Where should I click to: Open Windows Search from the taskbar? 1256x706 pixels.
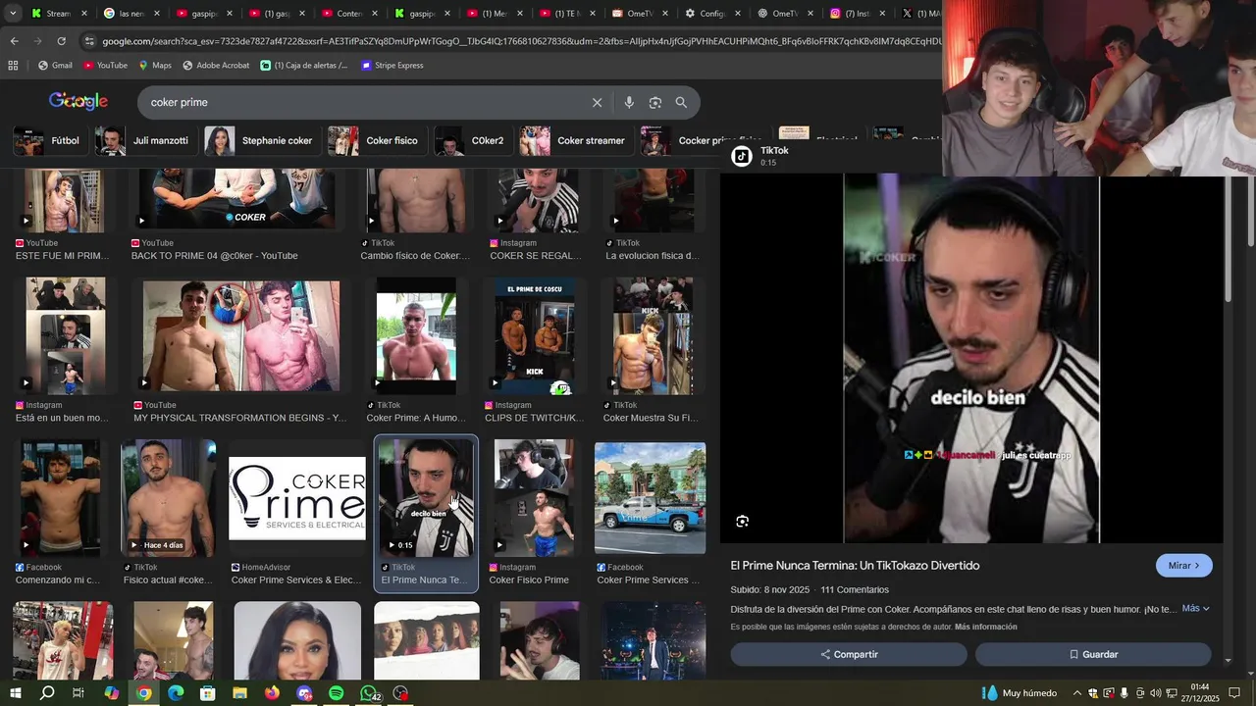(47, 693)
